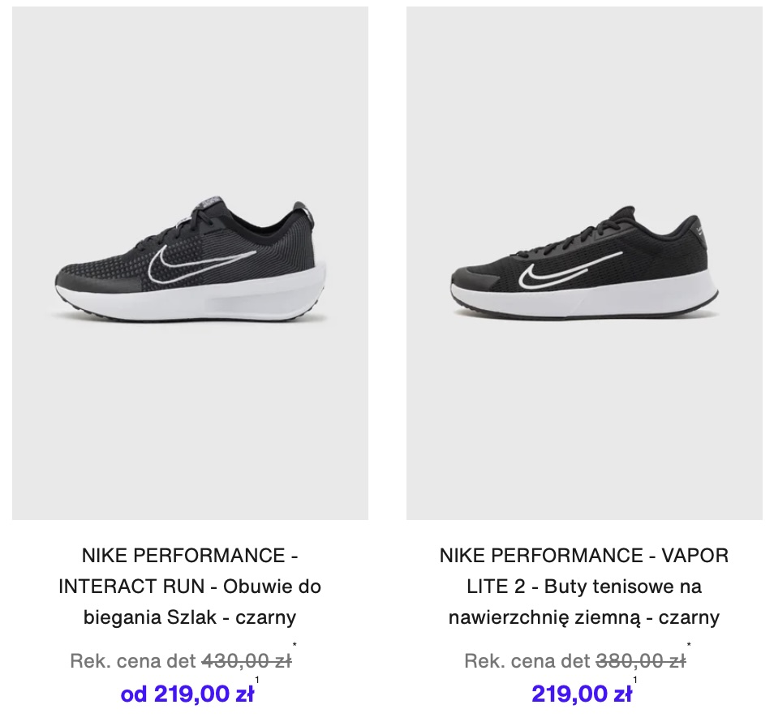Click 'Rek. cena det' label under Vapor Lite 2
The image size is (774, 722).
click(x=527, y=661)
